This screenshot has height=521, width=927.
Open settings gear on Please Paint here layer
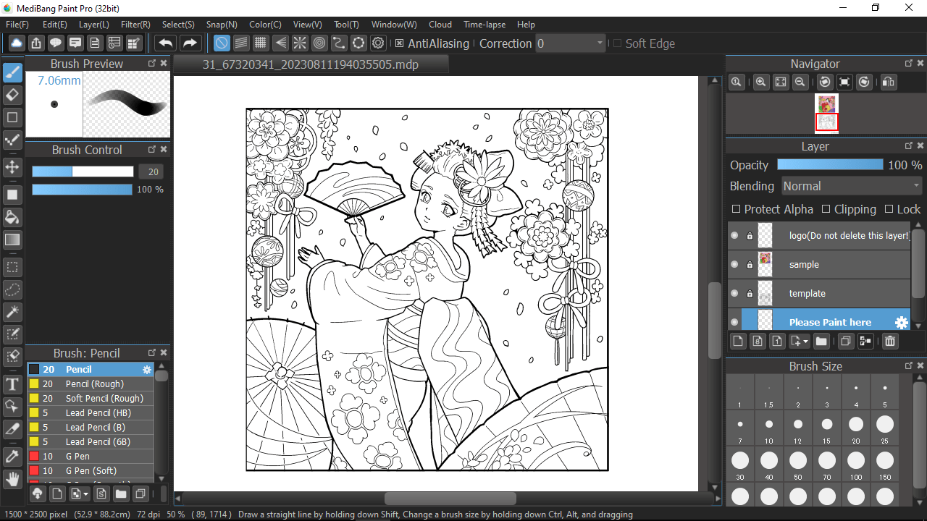coord(901,322)
